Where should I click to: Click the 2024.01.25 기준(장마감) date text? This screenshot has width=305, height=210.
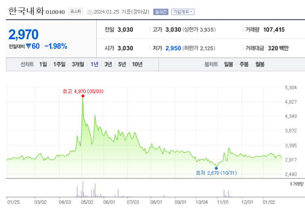(121, 12)
